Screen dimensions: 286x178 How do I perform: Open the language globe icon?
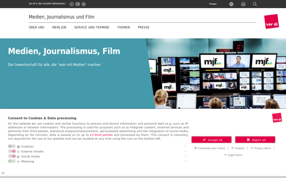[231, 4]
